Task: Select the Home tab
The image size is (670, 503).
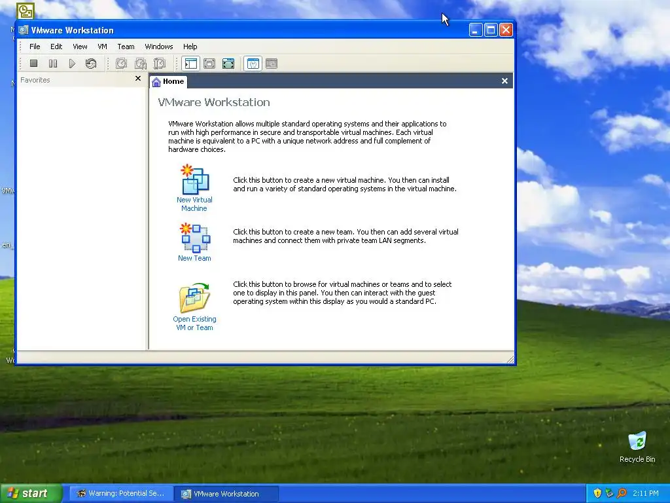Action: tap(168, 81)
